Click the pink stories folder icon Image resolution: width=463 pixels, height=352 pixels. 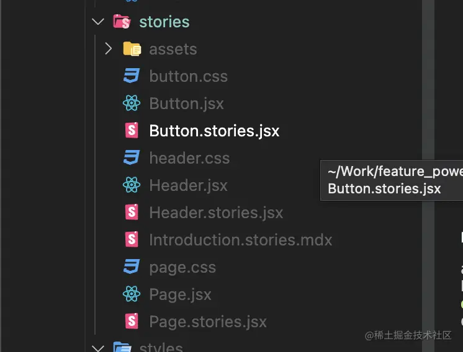122,22
